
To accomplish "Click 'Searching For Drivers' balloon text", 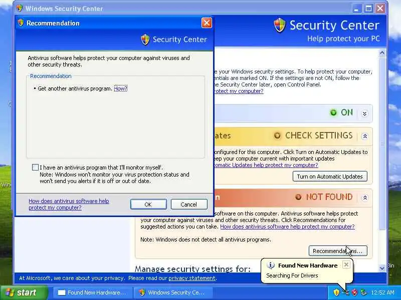I will pos(292,275).
